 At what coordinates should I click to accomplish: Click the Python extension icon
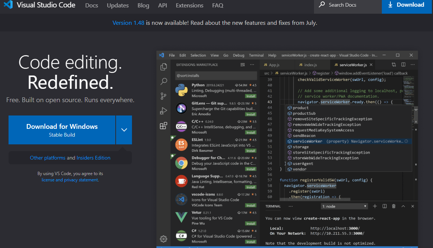[x=181, y=90]
